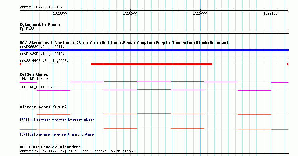This screenshot has height=156, width=298.
Task: Click the blue gain bar for nsv596629
Action: [x=154, y=50]
